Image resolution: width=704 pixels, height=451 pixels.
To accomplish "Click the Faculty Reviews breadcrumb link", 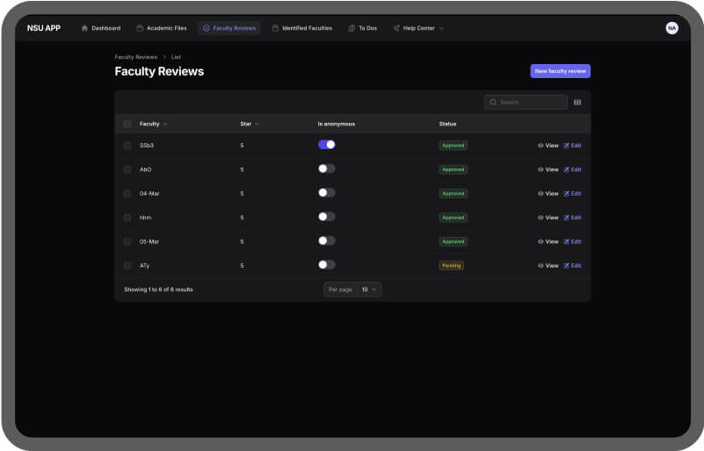I will (136, 57).
